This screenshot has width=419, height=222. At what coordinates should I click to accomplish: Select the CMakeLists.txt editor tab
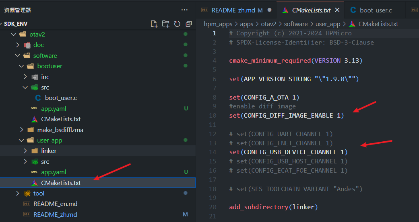(x=311, y=10)
